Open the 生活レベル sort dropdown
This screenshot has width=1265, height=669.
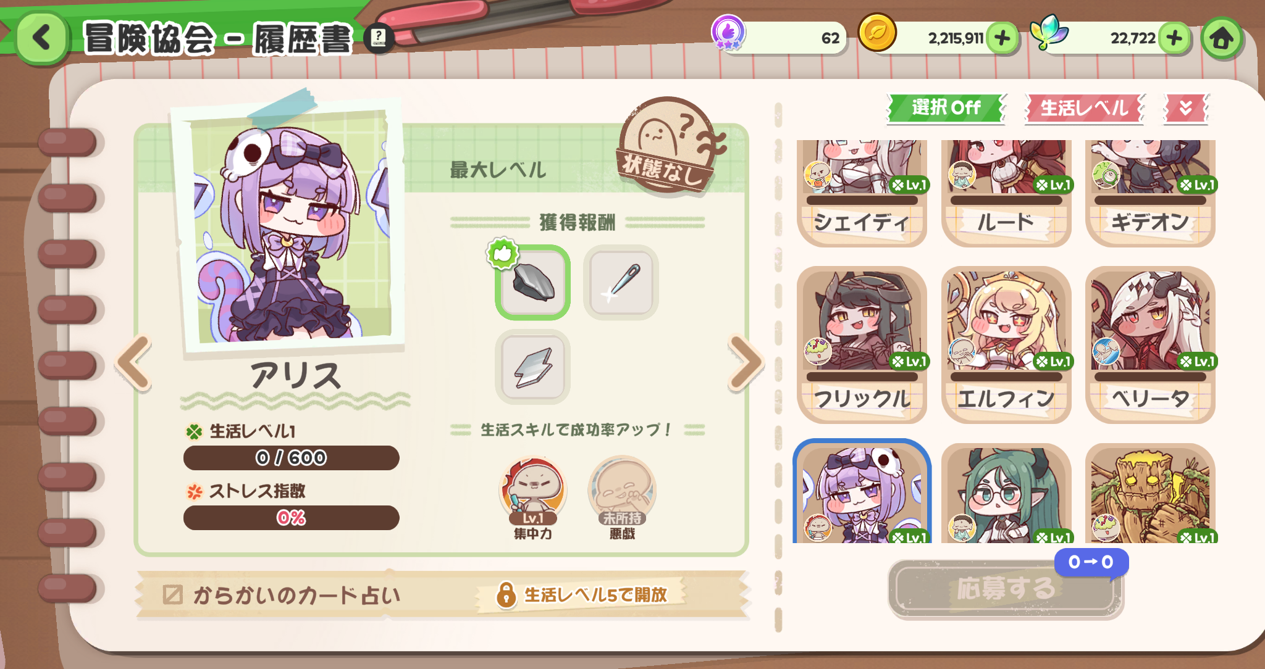point(1084,108)
